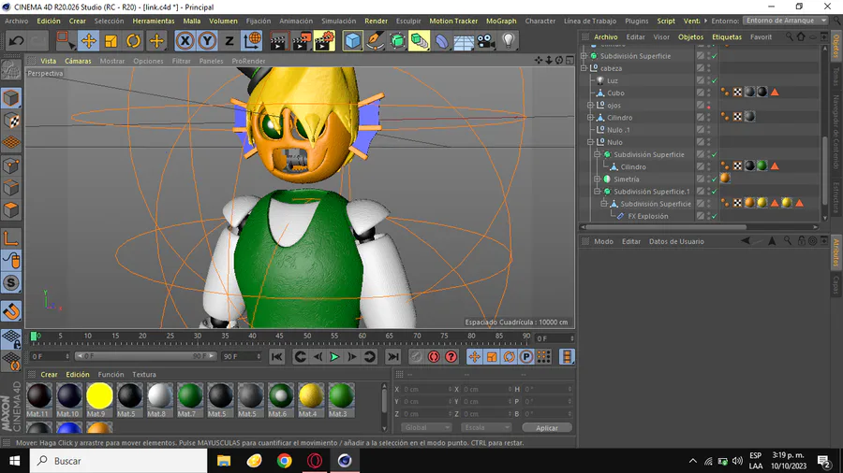This screenshot has height=473, width=843.
Task: Toggle X axis lock
Action: pos(185,41)
